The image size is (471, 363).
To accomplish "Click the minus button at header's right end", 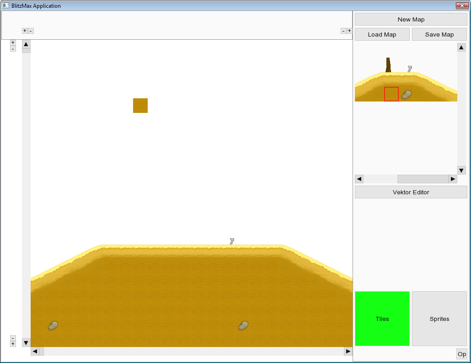I will (x=343, y=31).
